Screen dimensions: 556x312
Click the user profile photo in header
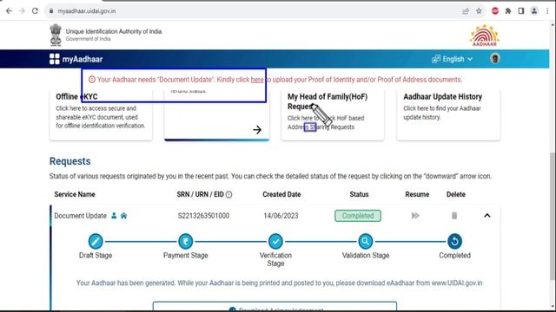(x=495, y=58)
